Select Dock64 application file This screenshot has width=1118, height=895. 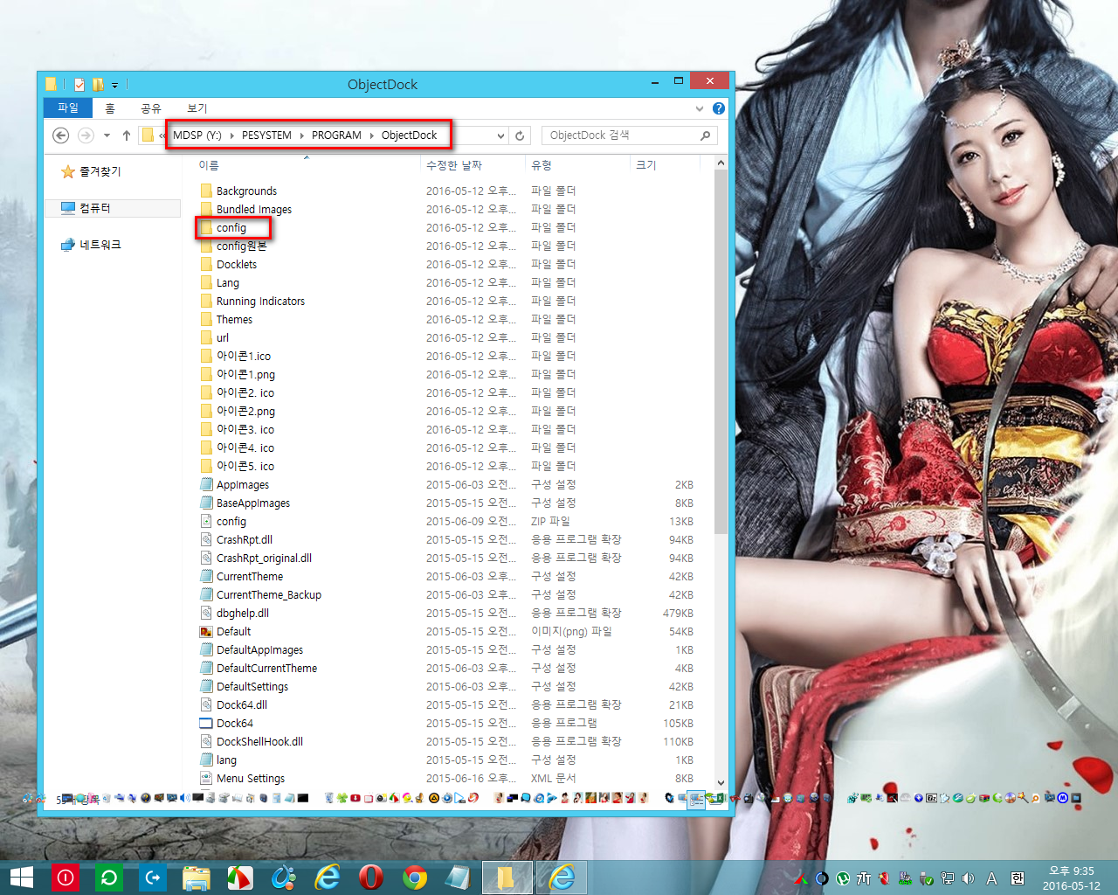234,724
